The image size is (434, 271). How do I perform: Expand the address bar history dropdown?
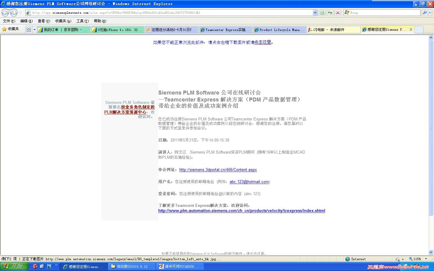315,13
